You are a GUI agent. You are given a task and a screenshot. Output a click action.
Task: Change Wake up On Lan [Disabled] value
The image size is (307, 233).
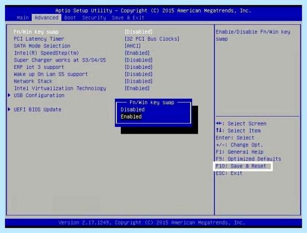point(139,74)
